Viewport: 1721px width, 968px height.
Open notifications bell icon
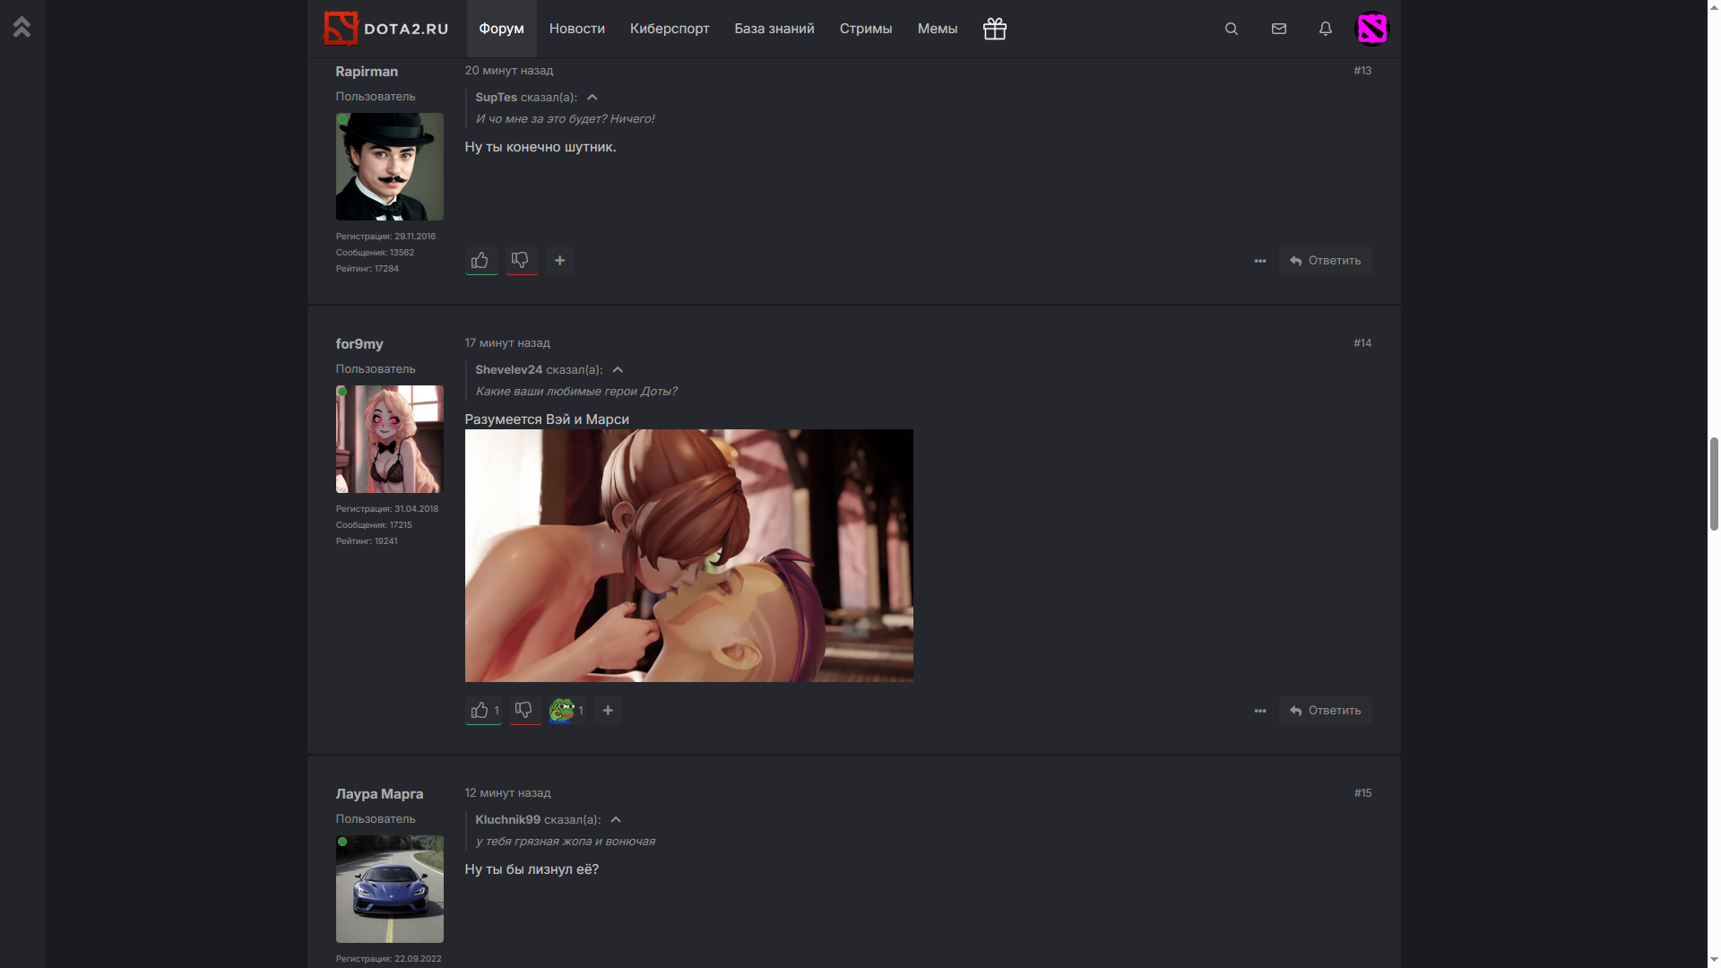click(x=1325, y=29)
